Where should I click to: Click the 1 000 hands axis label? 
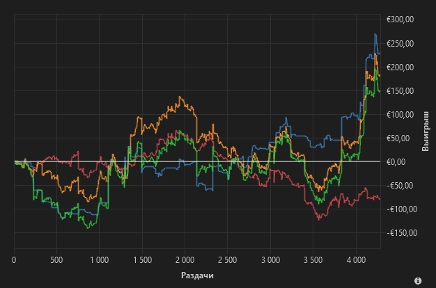100,260
